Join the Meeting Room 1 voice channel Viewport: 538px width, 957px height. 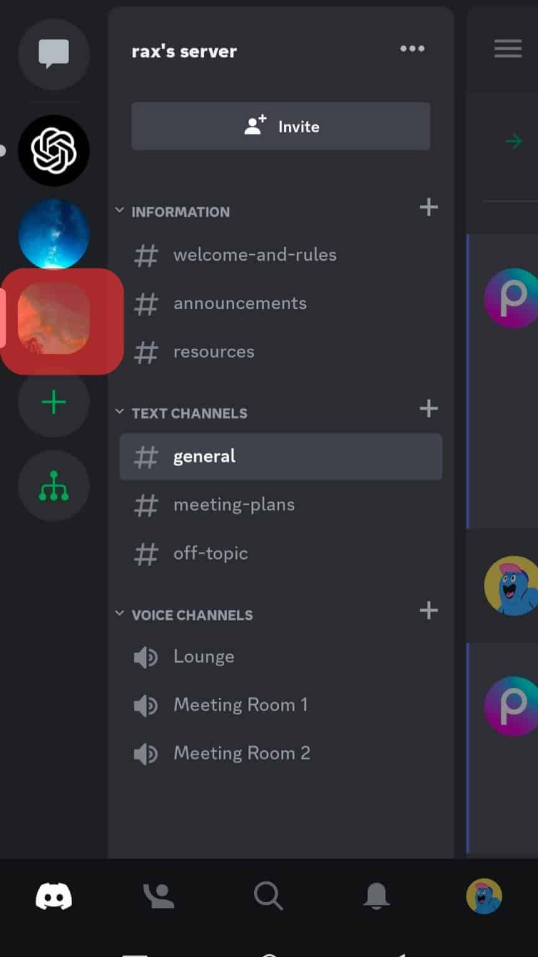pos(240,705)
